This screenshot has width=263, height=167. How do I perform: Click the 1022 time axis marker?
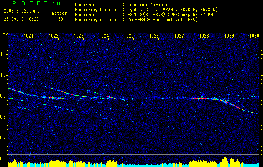54,35
